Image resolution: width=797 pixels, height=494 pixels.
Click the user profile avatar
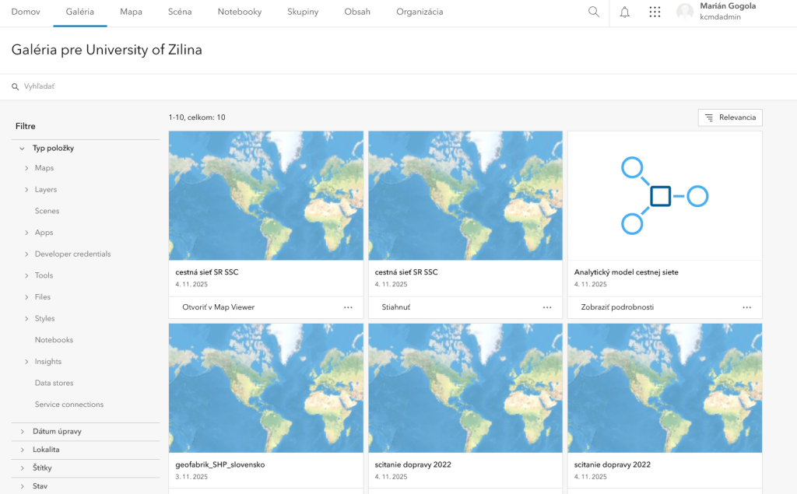[685, 12]
